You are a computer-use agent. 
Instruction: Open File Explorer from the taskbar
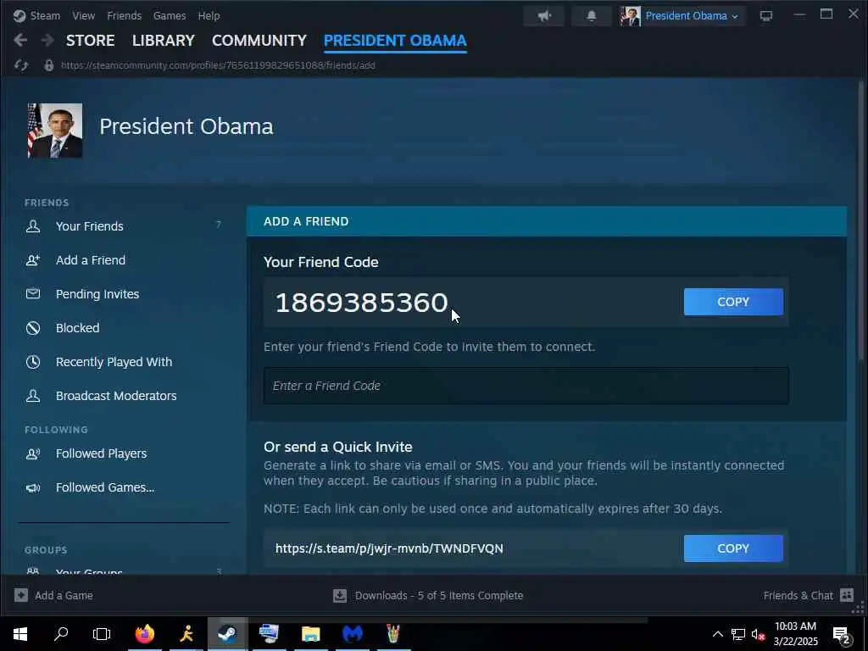pos(311,634)
